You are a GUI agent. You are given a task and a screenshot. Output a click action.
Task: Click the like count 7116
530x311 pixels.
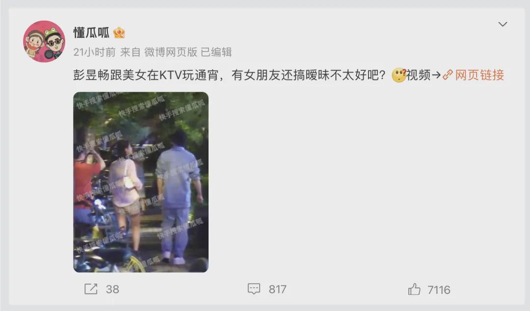[x=439, y=290]
